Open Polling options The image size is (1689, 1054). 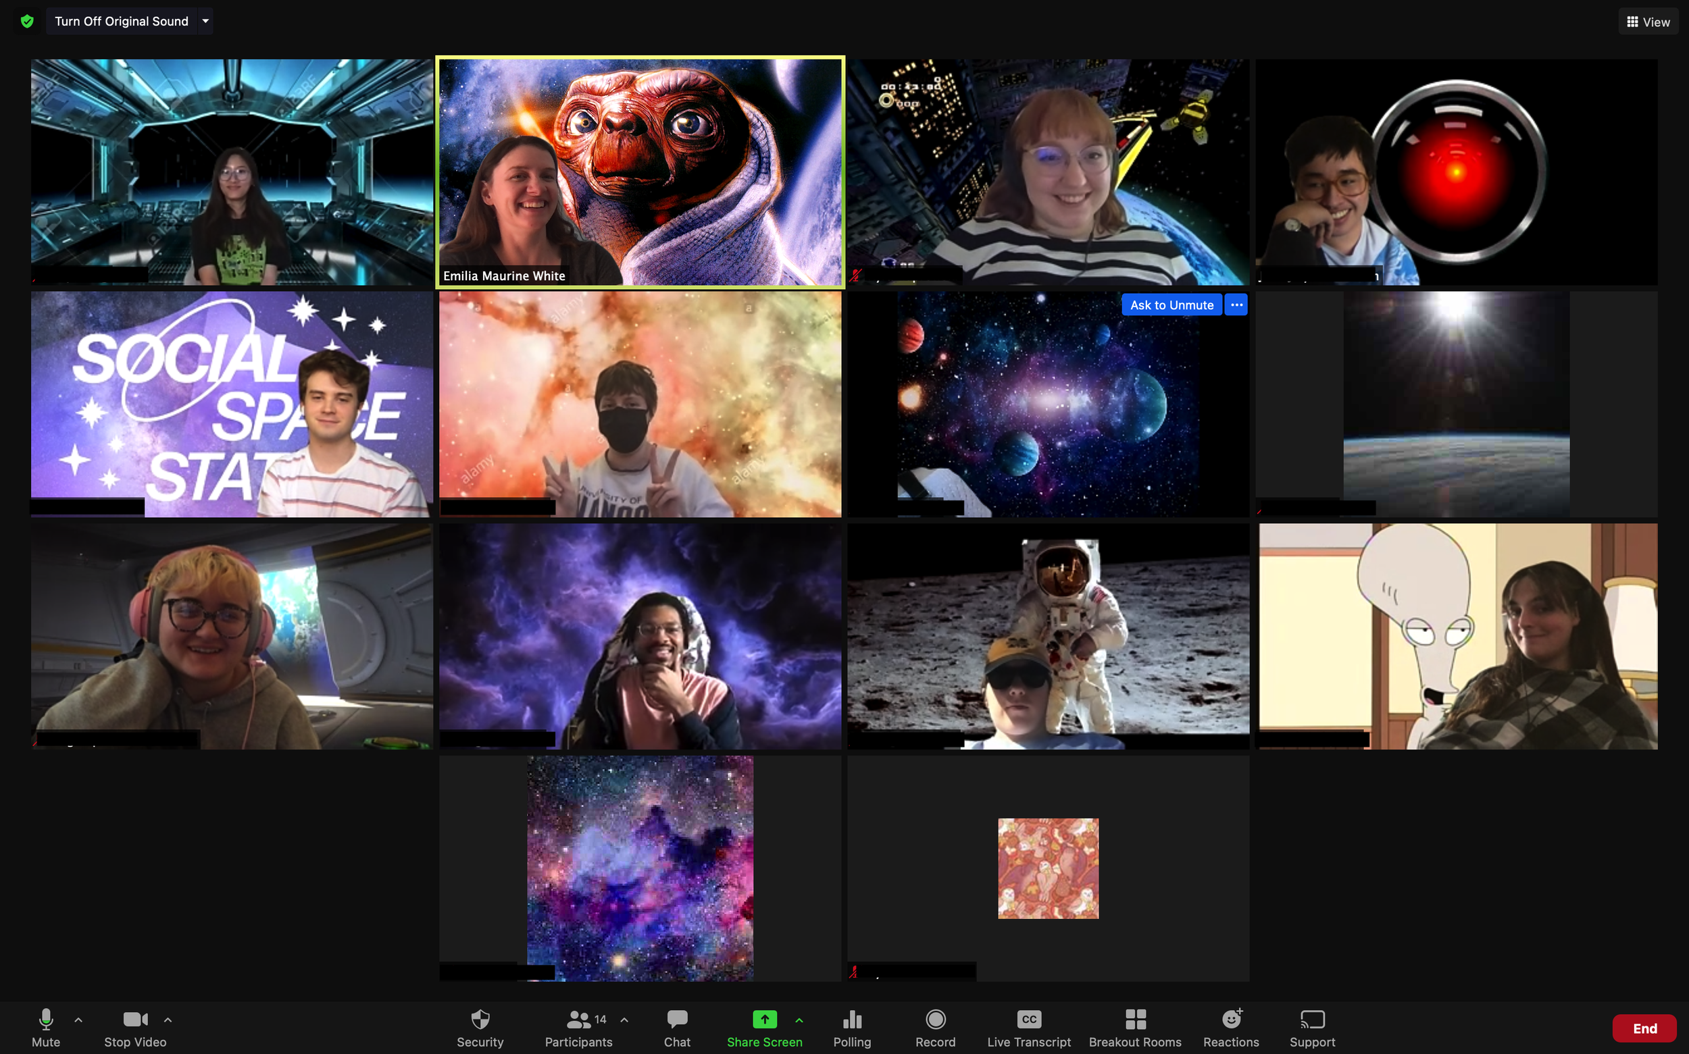click(851, 1027)
